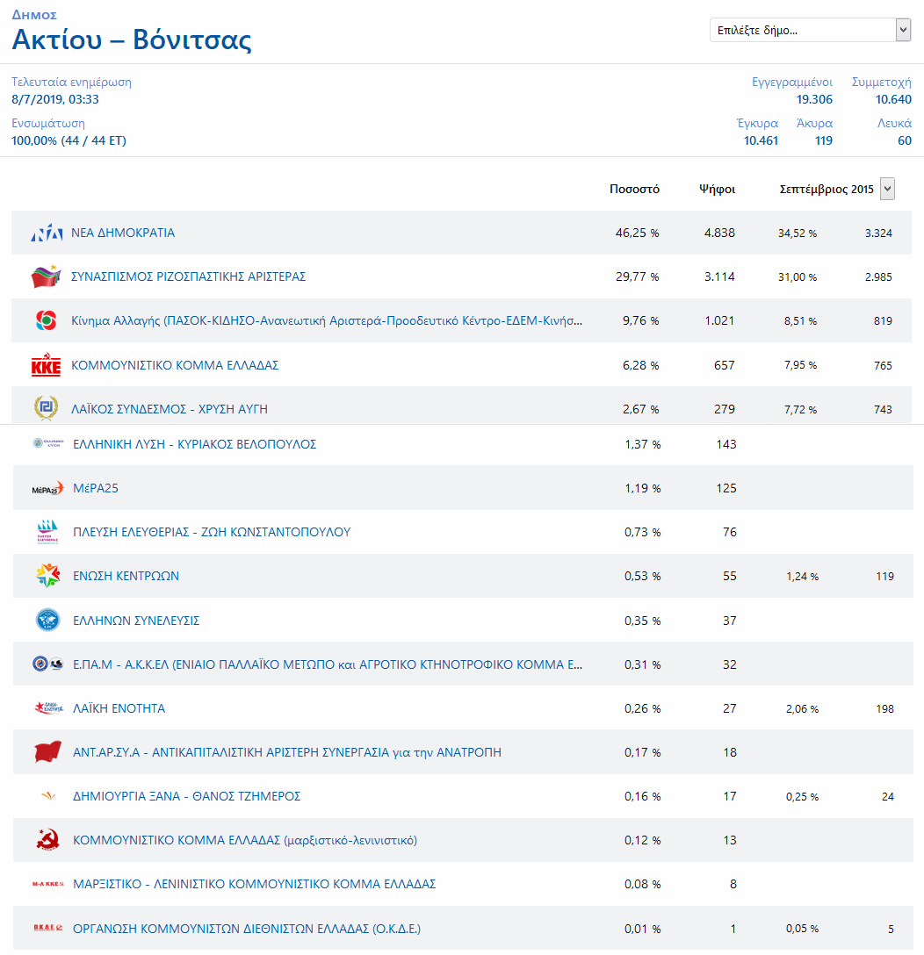Click the vote count 125
This screenshot has height=955, width=924.
726,488
